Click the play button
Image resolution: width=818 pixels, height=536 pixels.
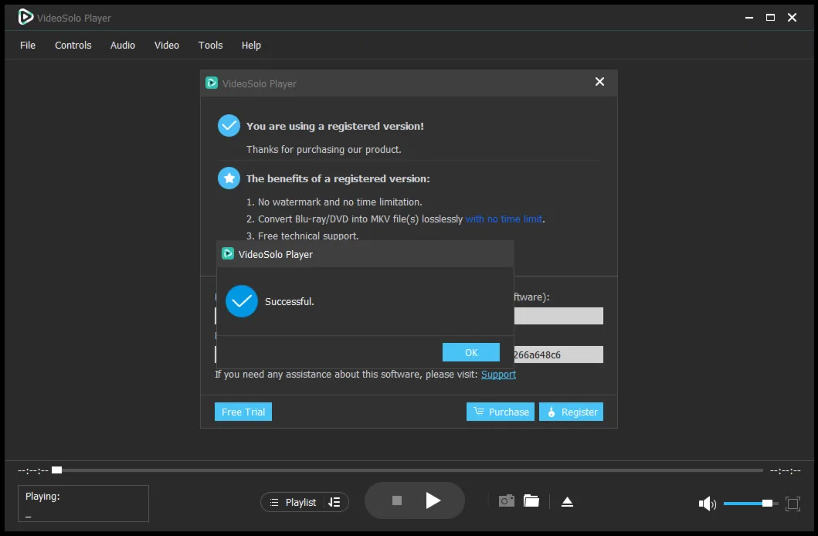(x=433, y=500)
